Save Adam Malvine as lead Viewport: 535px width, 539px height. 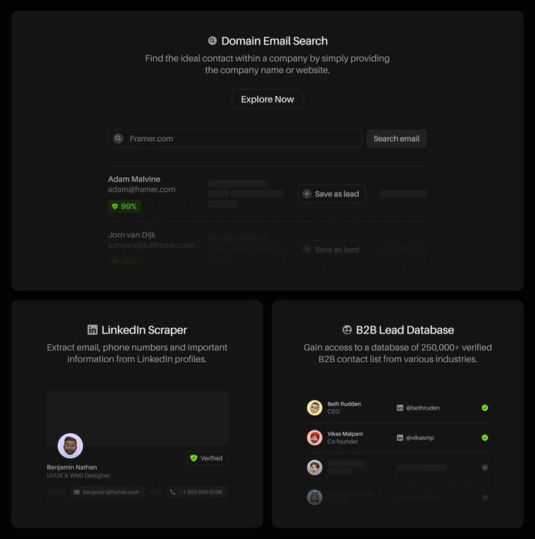[x=332, y=194]
